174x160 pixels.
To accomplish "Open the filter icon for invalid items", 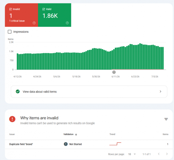I will pos(166,119).
